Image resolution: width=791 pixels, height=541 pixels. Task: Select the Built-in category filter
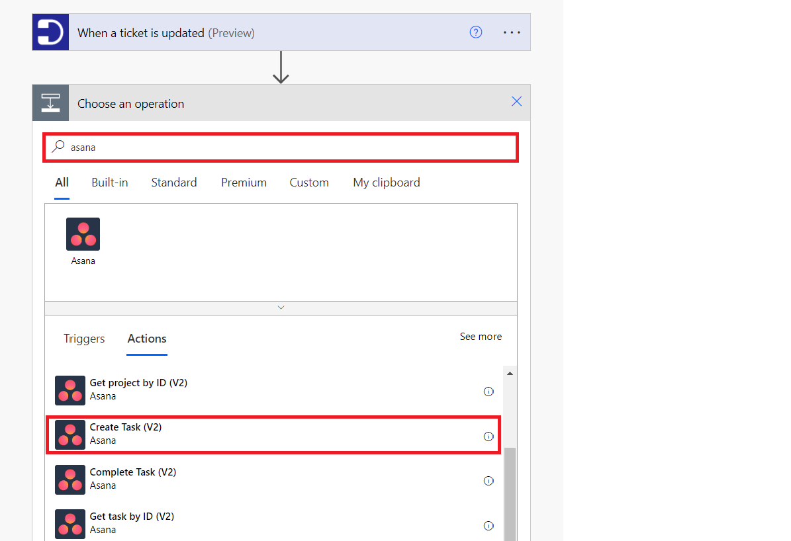tap(110, 183)
